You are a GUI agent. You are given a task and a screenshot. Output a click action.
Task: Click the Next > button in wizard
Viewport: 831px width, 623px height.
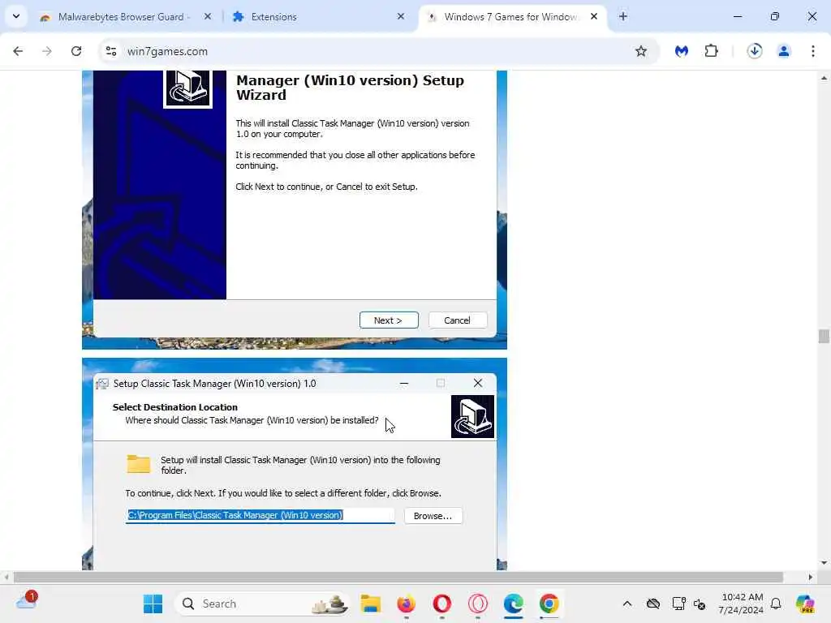pos(389,320)
